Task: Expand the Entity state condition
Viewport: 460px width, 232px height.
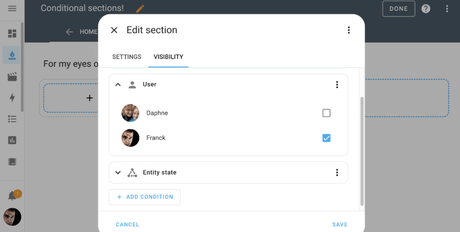Action: (118, 172)
